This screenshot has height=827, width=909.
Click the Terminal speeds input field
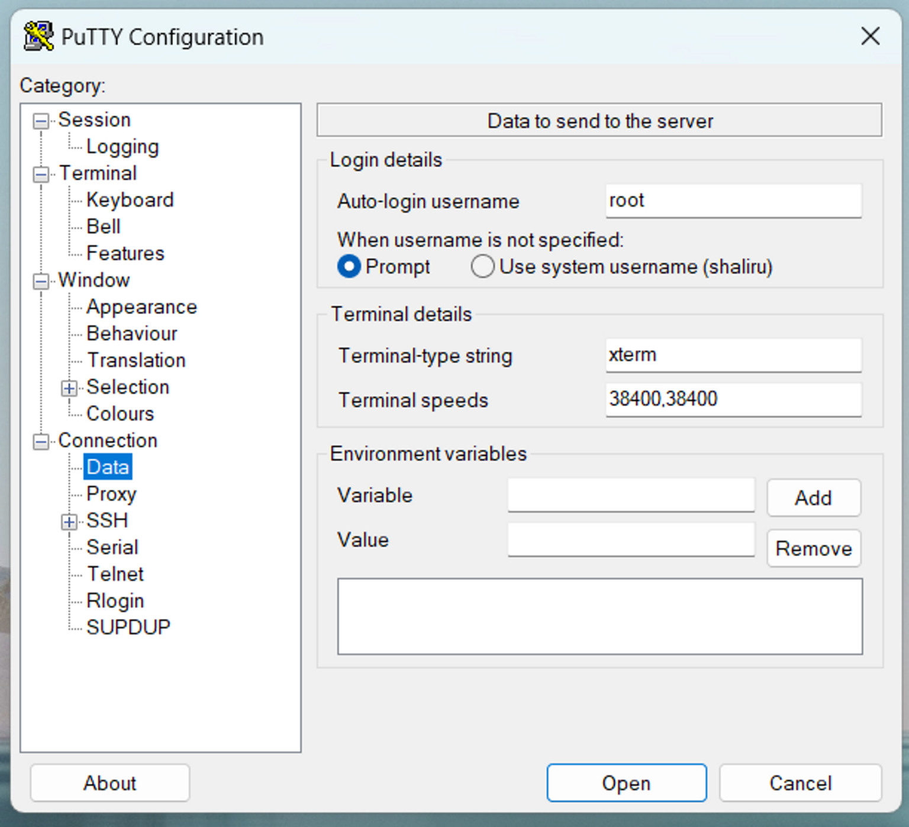[x=733, y=399]
